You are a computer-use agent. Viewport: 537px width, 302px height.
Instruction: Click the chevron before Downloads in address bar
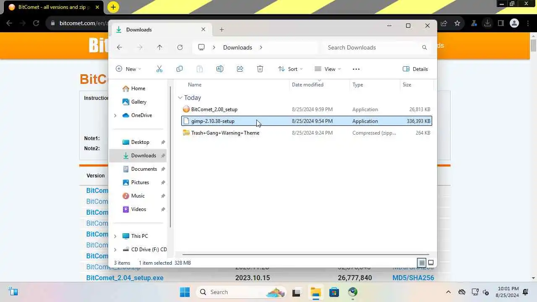[214, 47]
